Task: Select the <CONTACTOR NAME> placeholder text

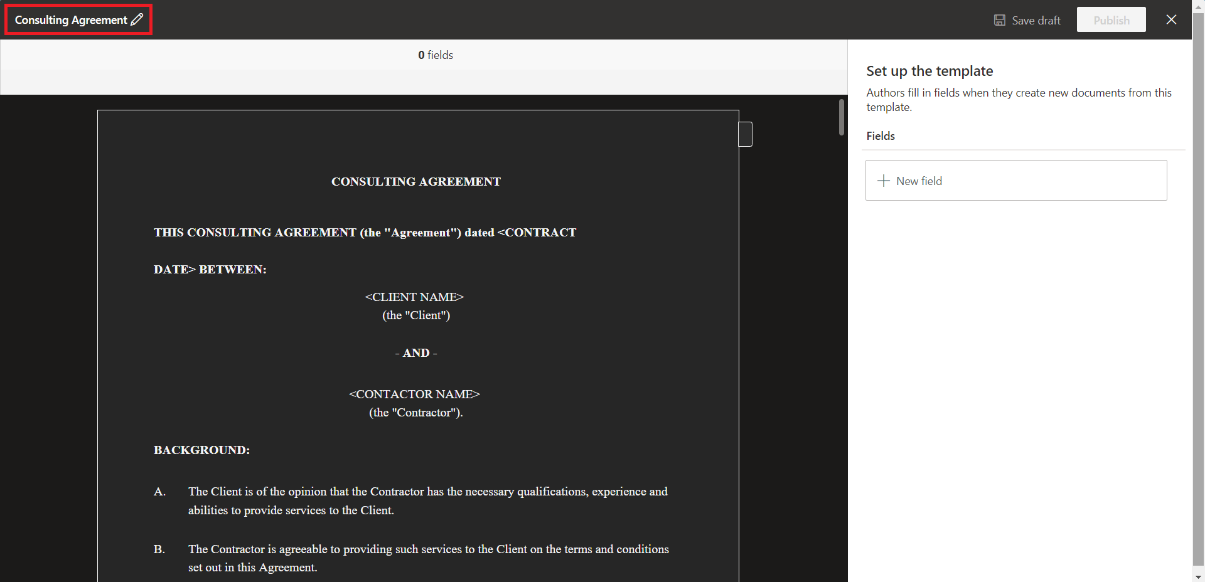Action: pos(414,394)
